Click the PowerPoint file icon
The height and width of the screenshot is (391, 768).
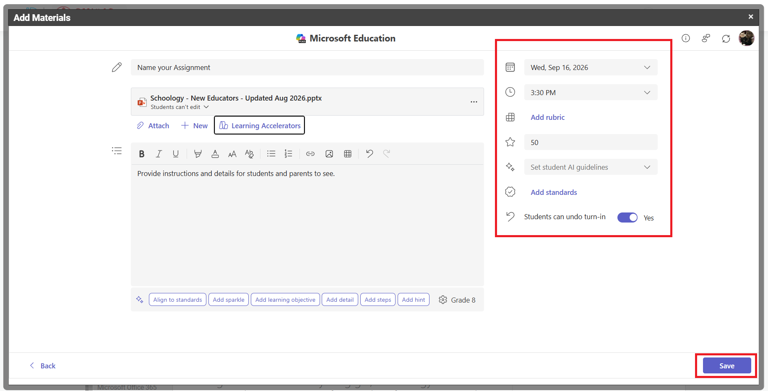point(142,102)
